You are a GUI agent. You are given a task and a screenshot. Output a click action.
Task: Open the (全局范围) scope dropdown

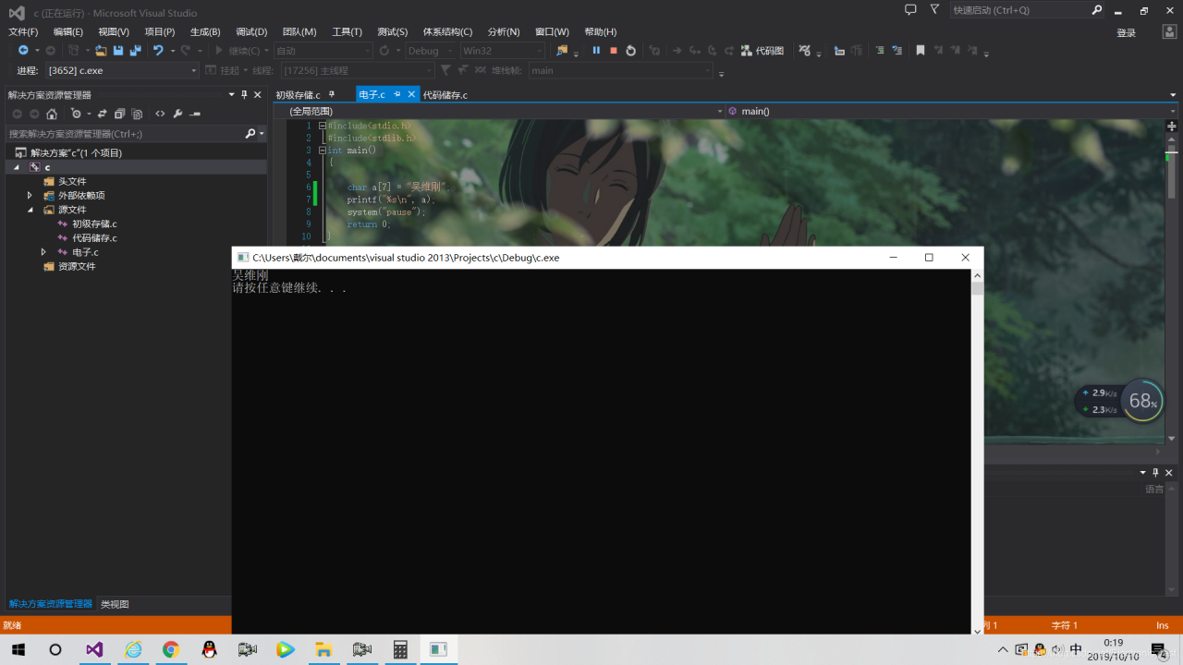point(499,111)
